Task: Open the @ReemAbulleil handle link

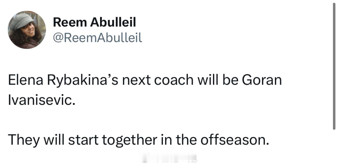Action: click(97, 37)
